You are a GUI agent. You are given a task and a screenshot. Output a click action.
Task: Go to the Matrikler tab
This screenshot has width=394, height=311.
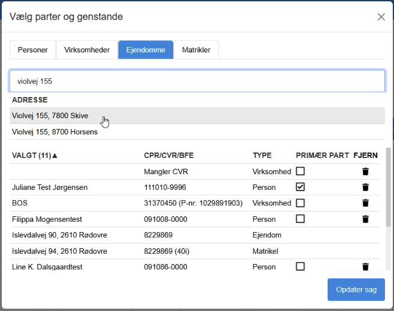pyautogui.click(x=196, y=50)
